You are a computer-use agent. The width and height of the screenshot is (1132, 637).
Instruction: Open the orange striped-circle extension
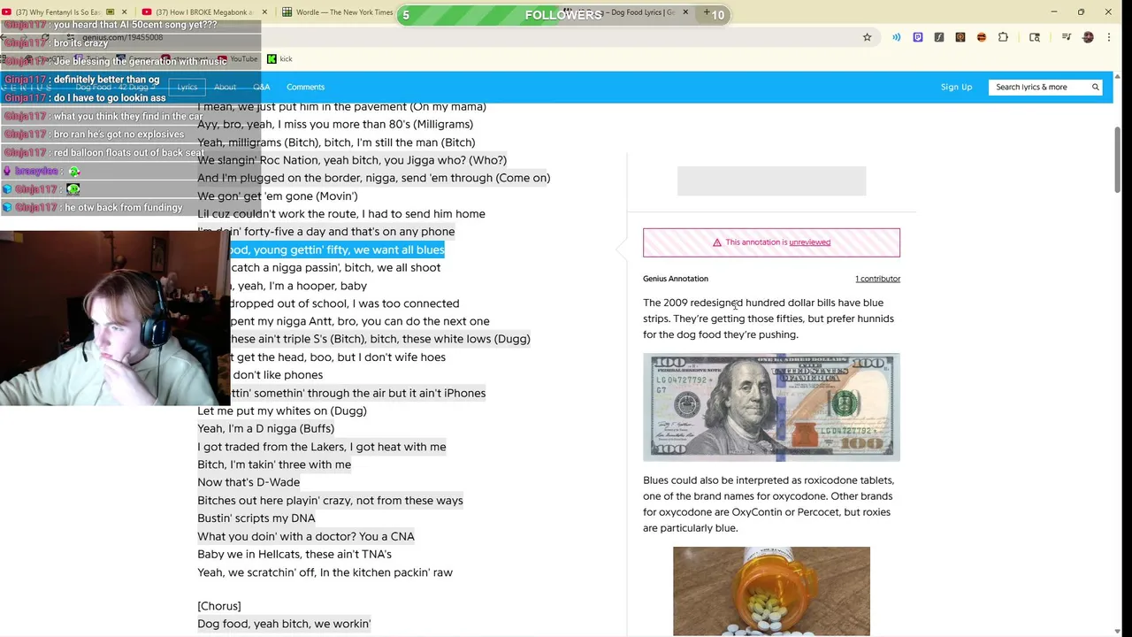pyautogui.click(x=981, y=37)
